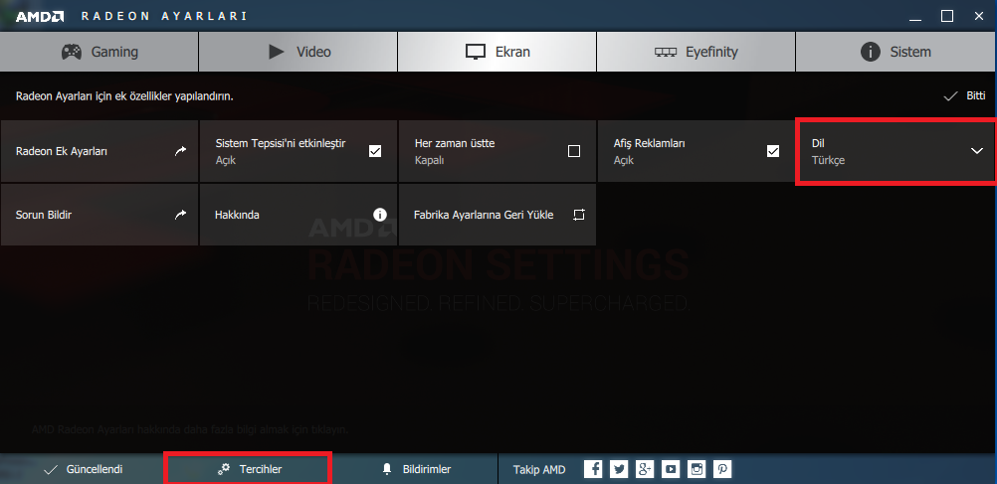Screen dimensions: 997x484
Task: Open AMD YouTube channel icon
Action: coord(671,469)
